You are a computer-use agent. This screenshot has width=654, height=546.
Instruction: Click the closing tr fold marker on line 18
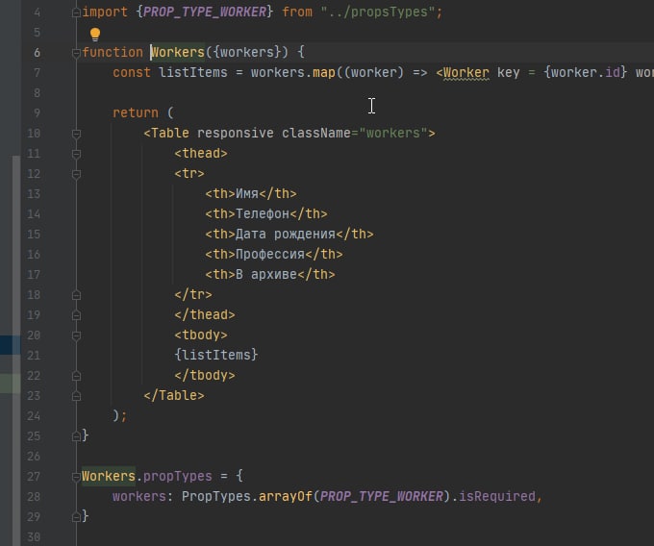[x=76, y=295]
